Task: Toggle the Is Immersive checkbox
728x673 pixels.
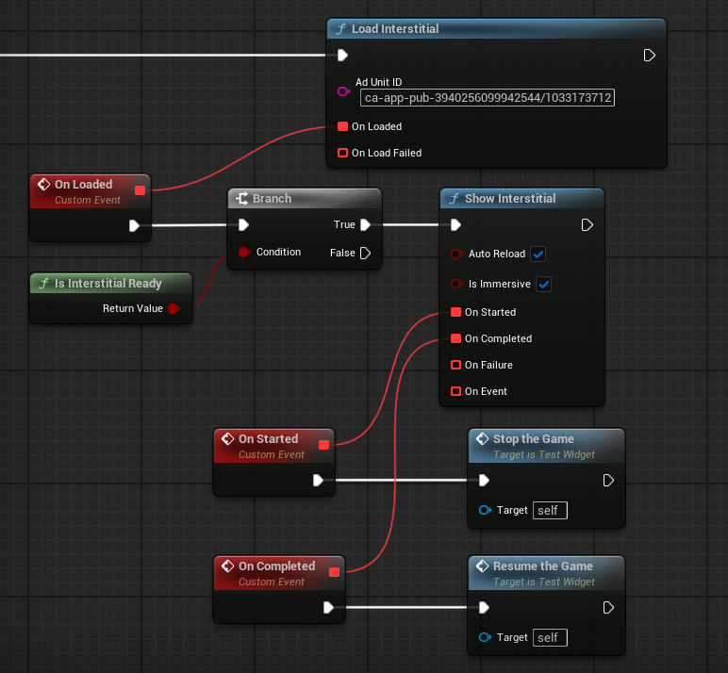Action: click(x=543, y=284)
